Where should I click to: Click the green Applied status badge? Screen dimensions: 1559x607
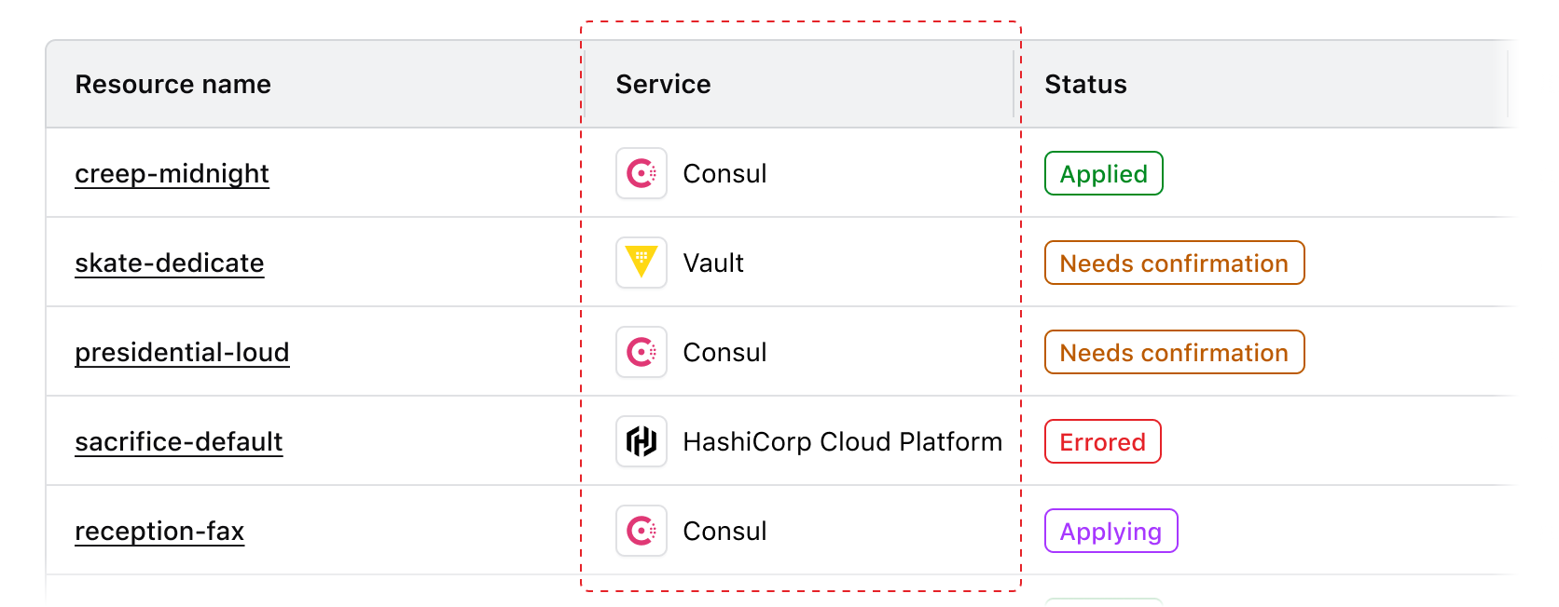point(1104,174)
